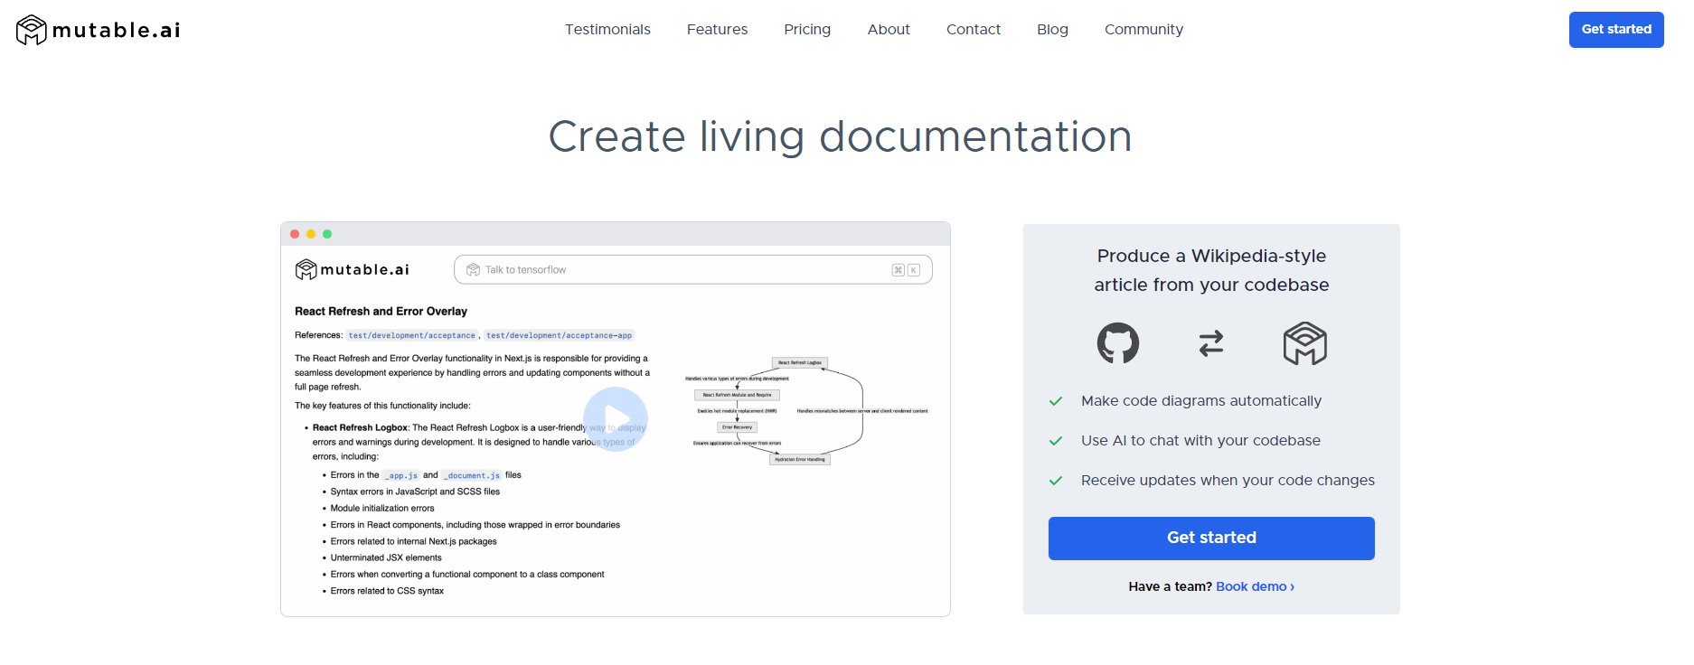This screenshot has height=665, width=1694.
Task: Click the React Refresh and Error Overlay heading
Action: [x=381, y=311]
